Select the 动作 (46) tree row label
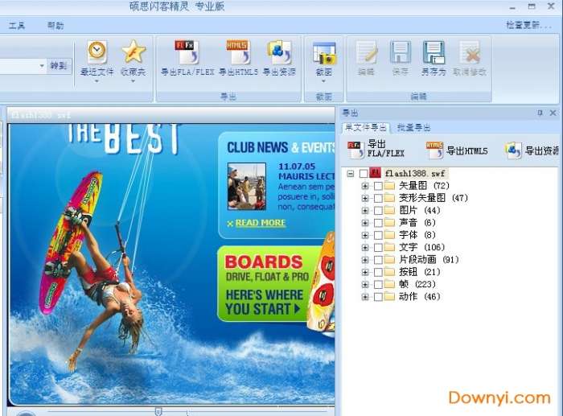This screenshot has width=563, height=416. click(x=419, y=297)
